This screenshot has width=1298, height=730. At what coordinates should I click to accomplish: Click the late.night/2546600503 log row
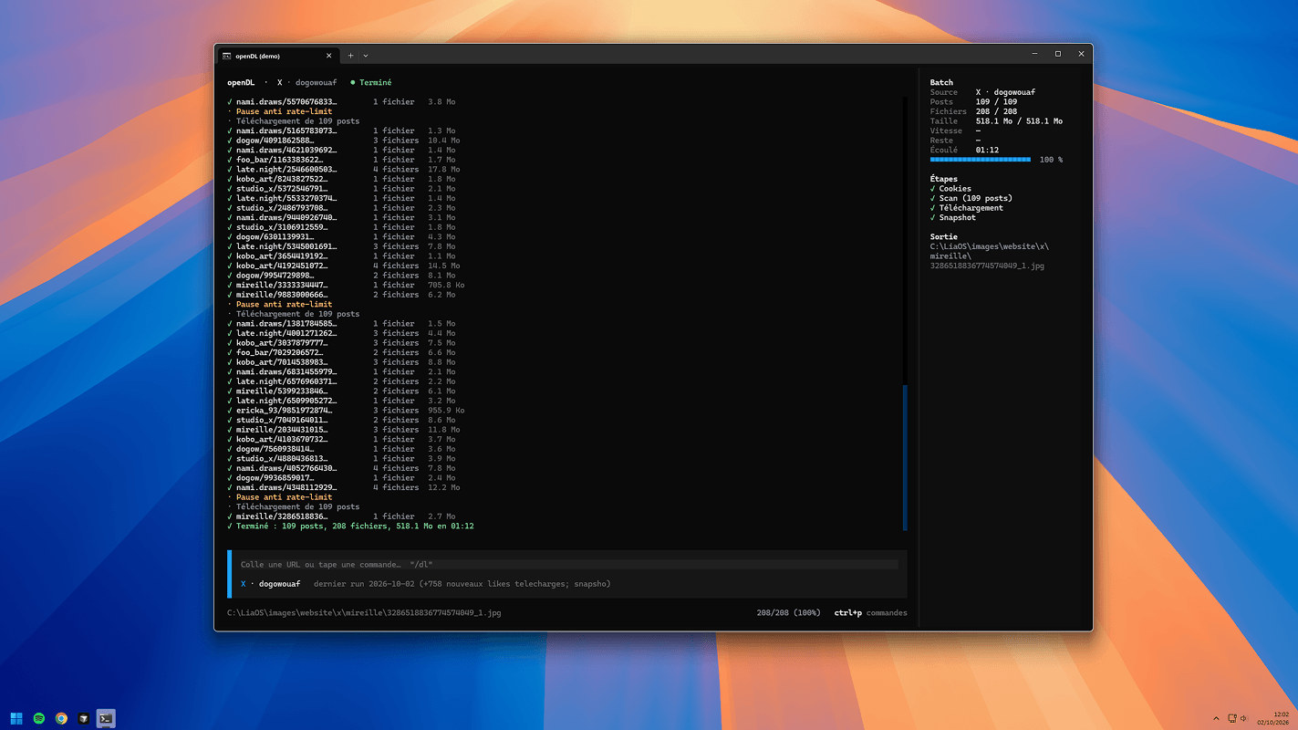343,170
